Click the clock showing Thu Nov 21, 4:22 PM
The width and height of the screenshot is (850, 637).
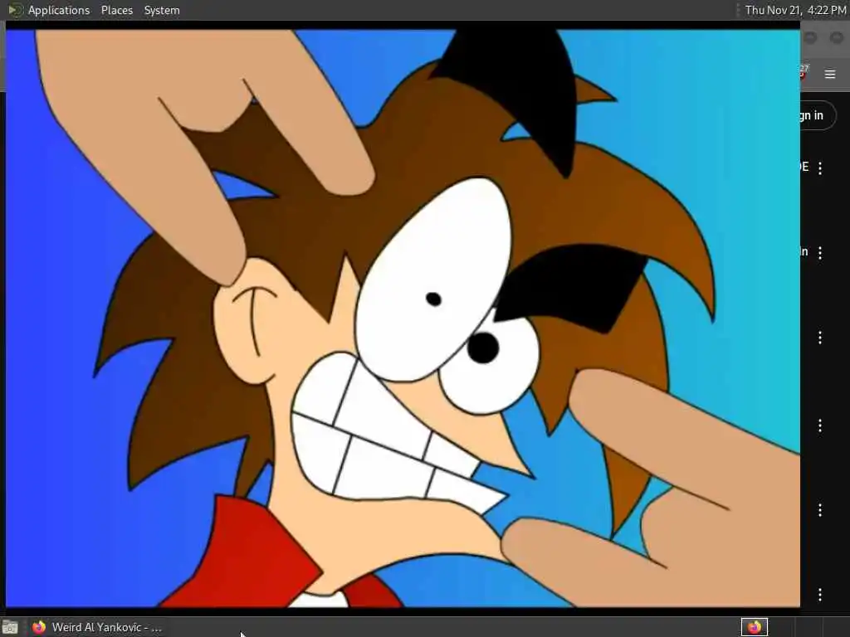point(794,10)
